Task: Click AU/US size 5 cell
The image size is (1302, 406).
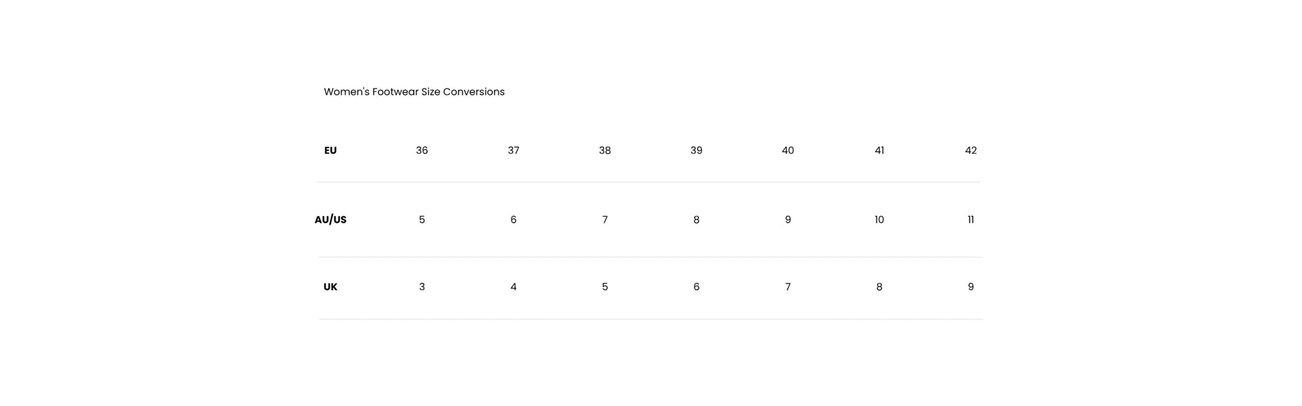Action: tap(422, 220)
